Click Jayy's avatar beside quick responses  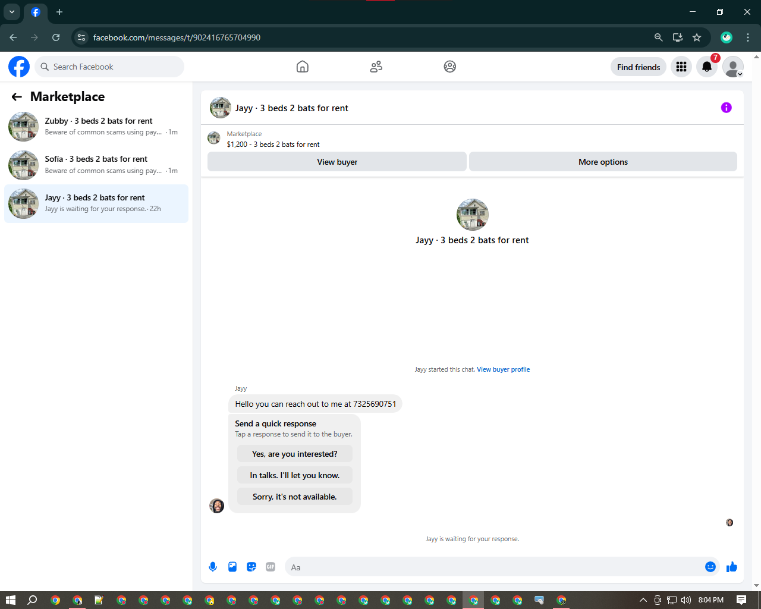(217, 506)
